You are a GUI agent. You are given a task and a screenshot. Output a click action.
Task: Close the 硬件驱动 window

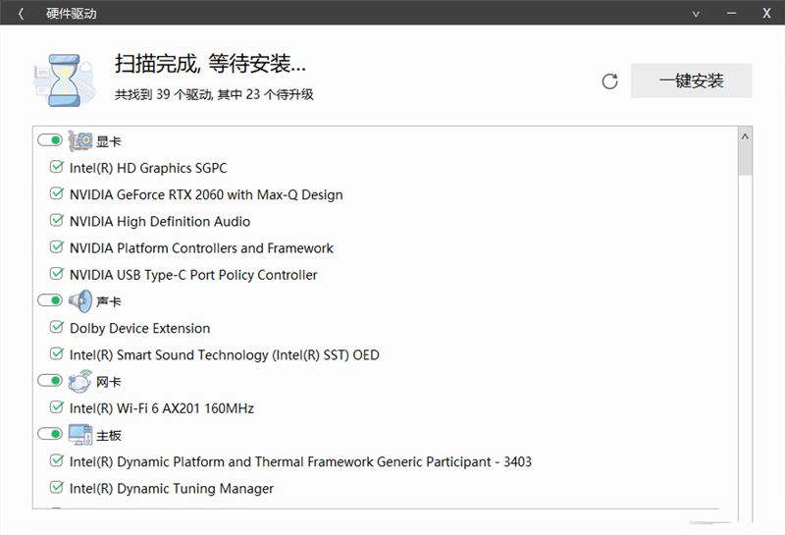click(766, 14)
